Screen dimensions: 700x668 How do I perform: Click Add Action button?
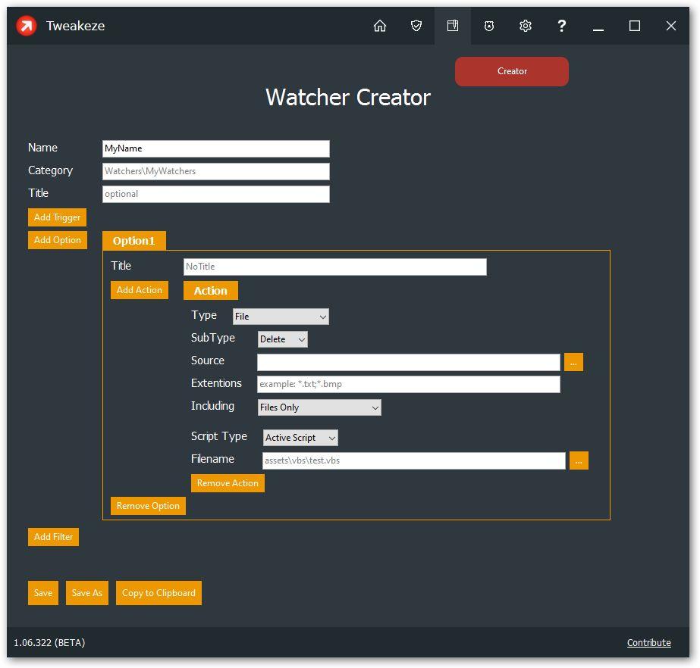140,290
